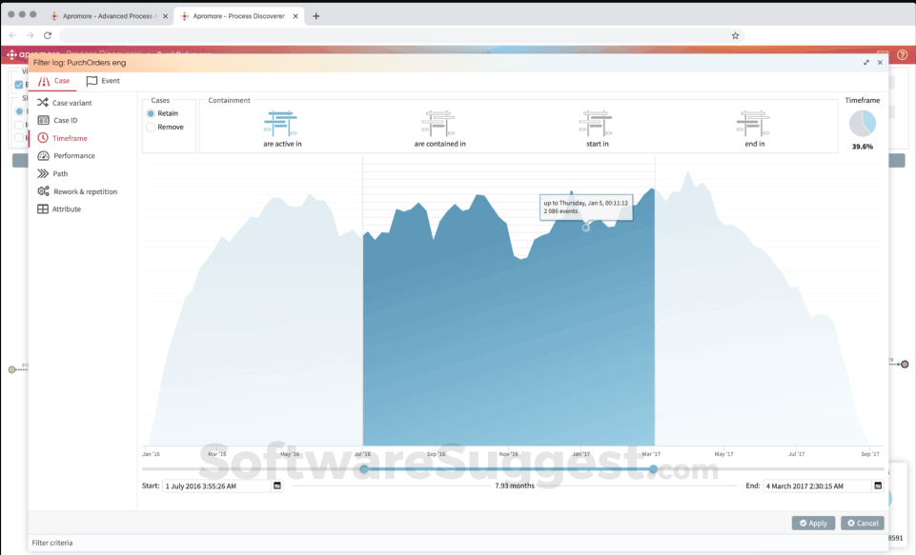Select the Retain radio button
The height and width of the screenshot is (555, 916).
pos(153,113)
